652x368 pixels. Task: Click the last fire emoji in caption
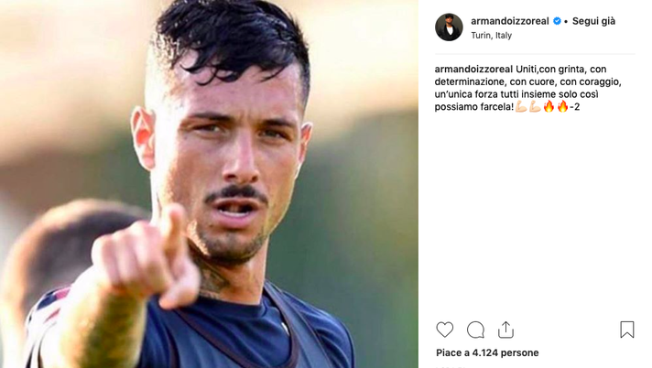pyautogui.click(x=562, y=106)
